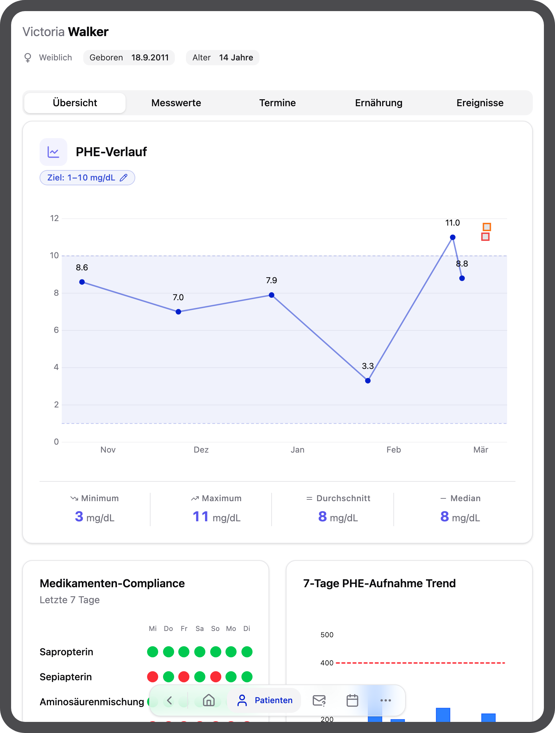
Task: Switch to the Termine tab
Action: click(x=277, y=103)
